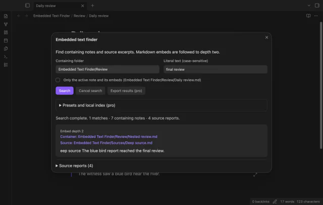
Task: Click the excerpt about blue bird report
Action: coord(112,151)
